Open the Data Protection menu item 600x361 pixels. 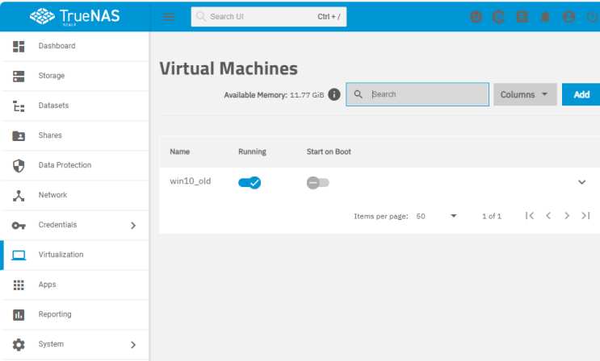click(x=74, y=165)
